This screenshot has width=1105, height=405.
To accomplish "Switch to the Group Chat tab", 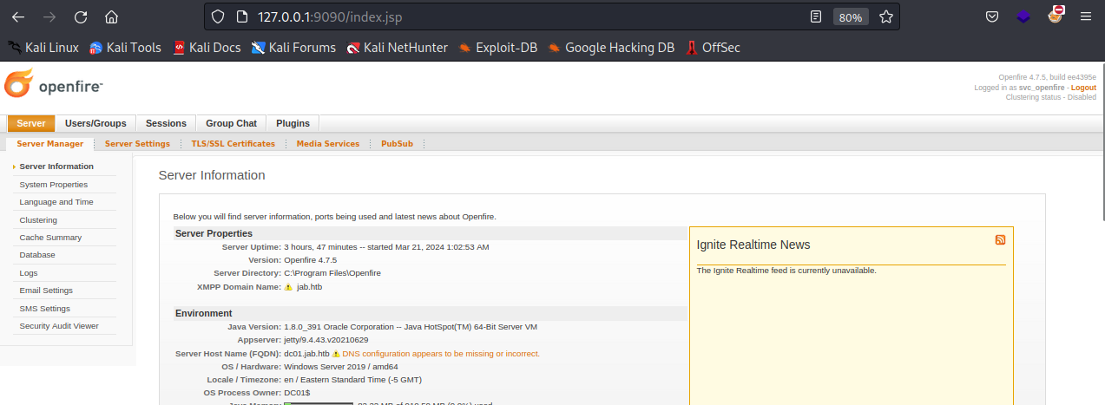I will point(231,123).
